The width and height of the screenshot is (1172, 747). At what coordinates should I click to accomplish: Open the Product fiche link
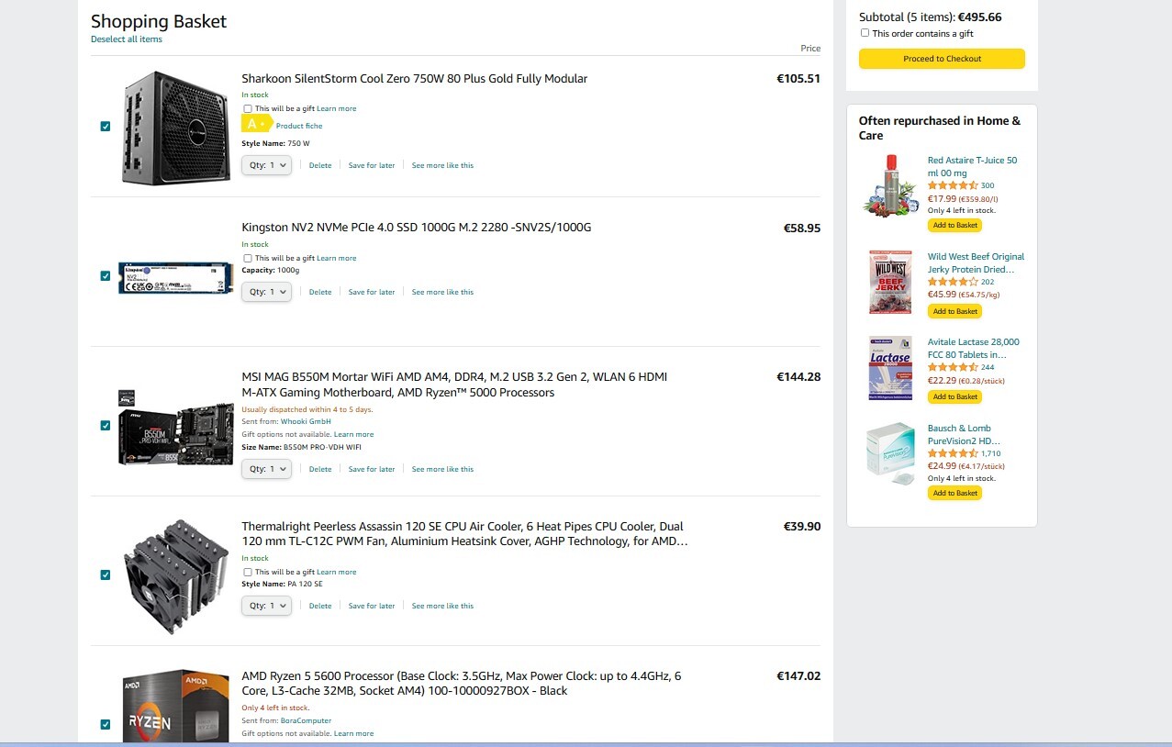299,126
